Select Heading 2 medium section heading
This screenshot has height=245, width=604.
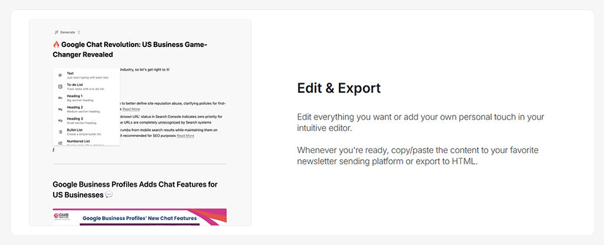coord(87,109)
